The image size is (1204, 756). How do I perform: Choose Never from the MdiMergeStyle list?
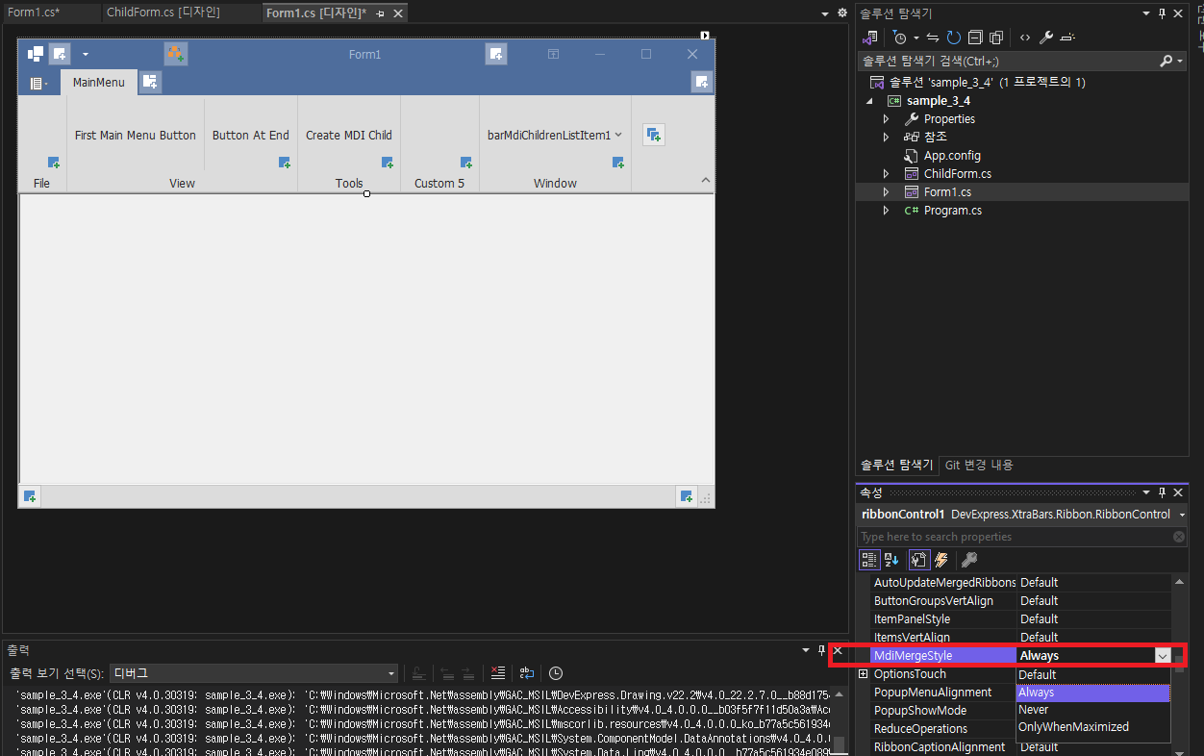click(1092, 710)
